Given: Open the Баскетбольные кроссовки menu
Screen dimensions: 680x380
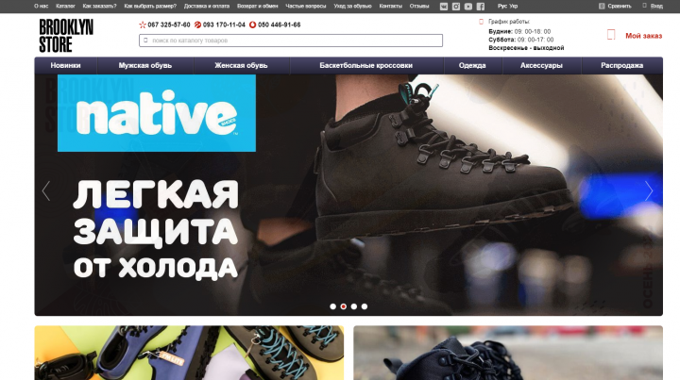Looking at the screenshot, I should click(366, 65).
